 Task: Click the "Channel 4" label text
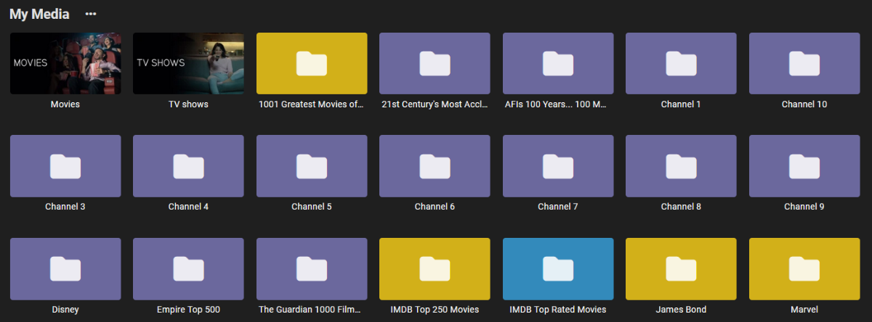188,207
